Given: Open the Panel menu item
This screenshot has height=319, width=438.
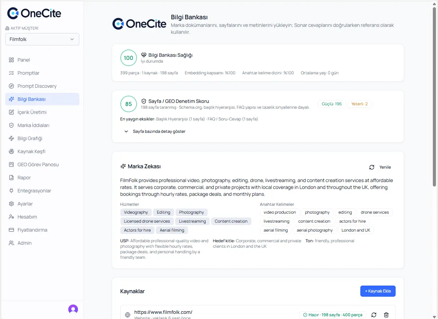Looking at the screenshot, I should pos(42,60).
